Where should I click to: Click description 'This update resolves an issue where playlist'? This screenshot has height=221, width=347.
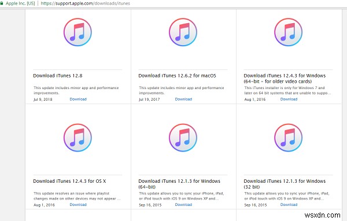[77, 196]
